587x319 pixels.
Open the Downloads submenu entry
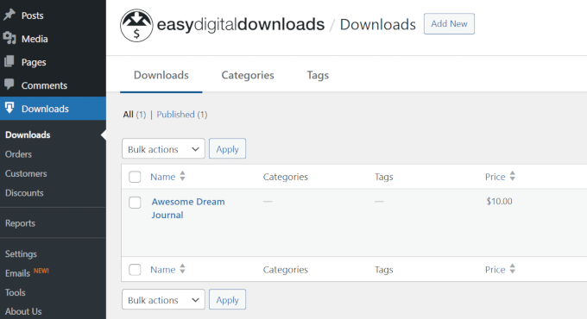28,134
